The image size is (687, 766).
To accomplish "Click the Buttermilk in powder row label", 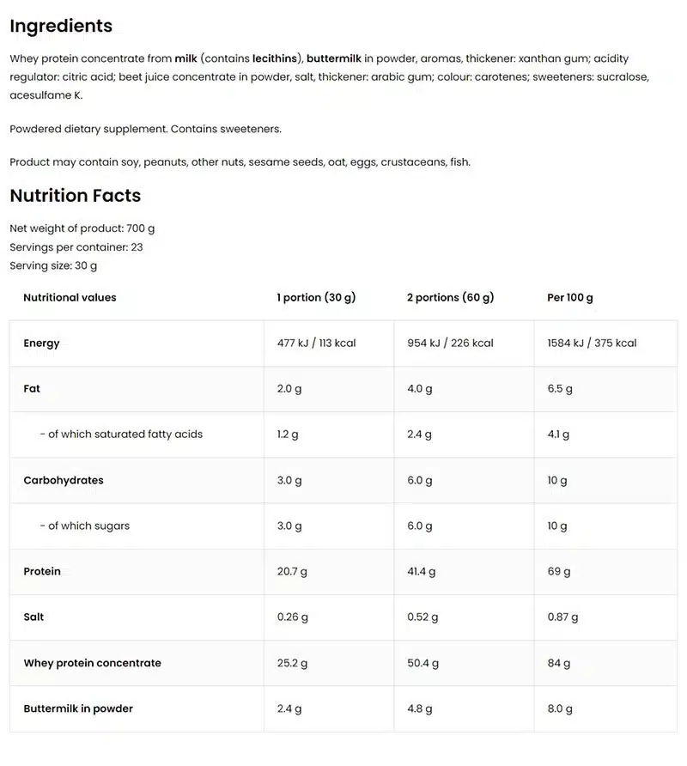I will [78, 708].
